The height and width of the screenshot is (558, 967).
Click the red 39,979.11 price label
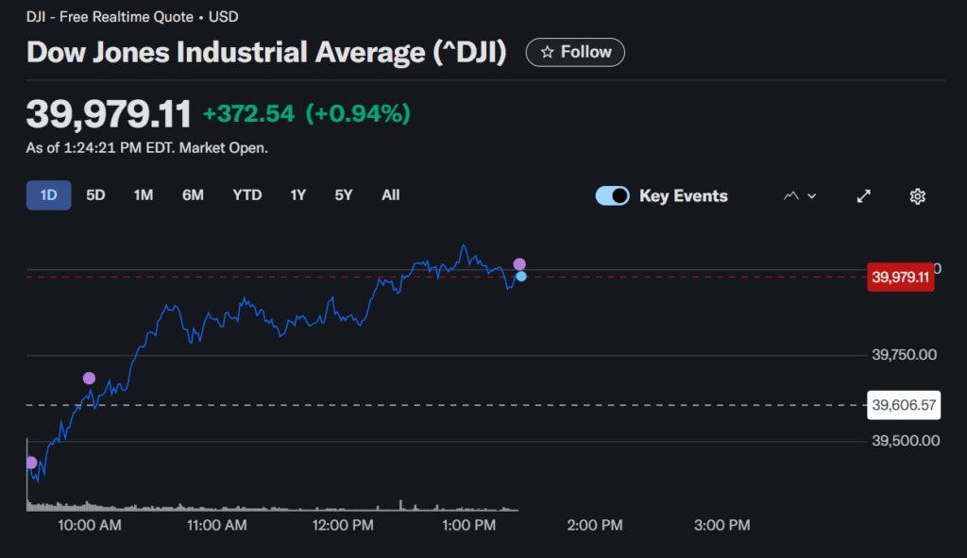(901, 278)
